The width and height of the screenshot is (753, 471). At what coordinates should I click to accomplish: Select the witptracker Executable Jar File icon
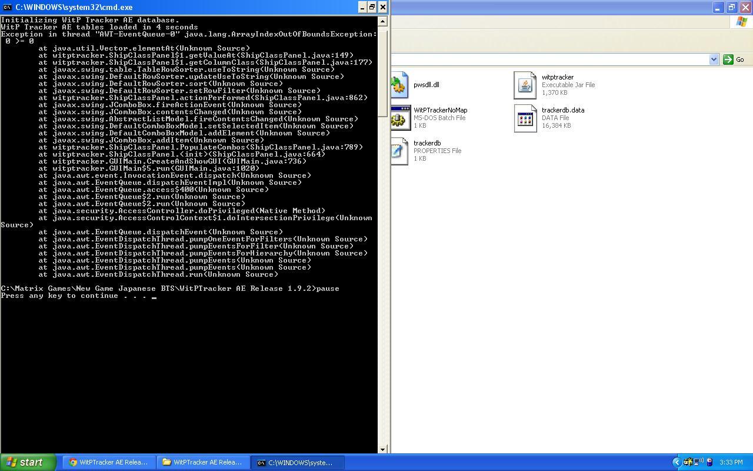525,85
